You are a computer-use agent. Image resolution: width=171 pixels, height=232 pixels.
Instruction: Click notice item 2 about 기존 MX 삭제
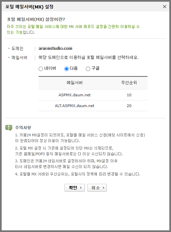(x=69, y=151)
